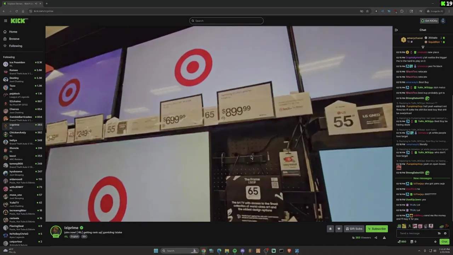The width and height of the screenshot is (453, 255).
Task: Mute the Iziprime browser tab
Action: point(36,4)
